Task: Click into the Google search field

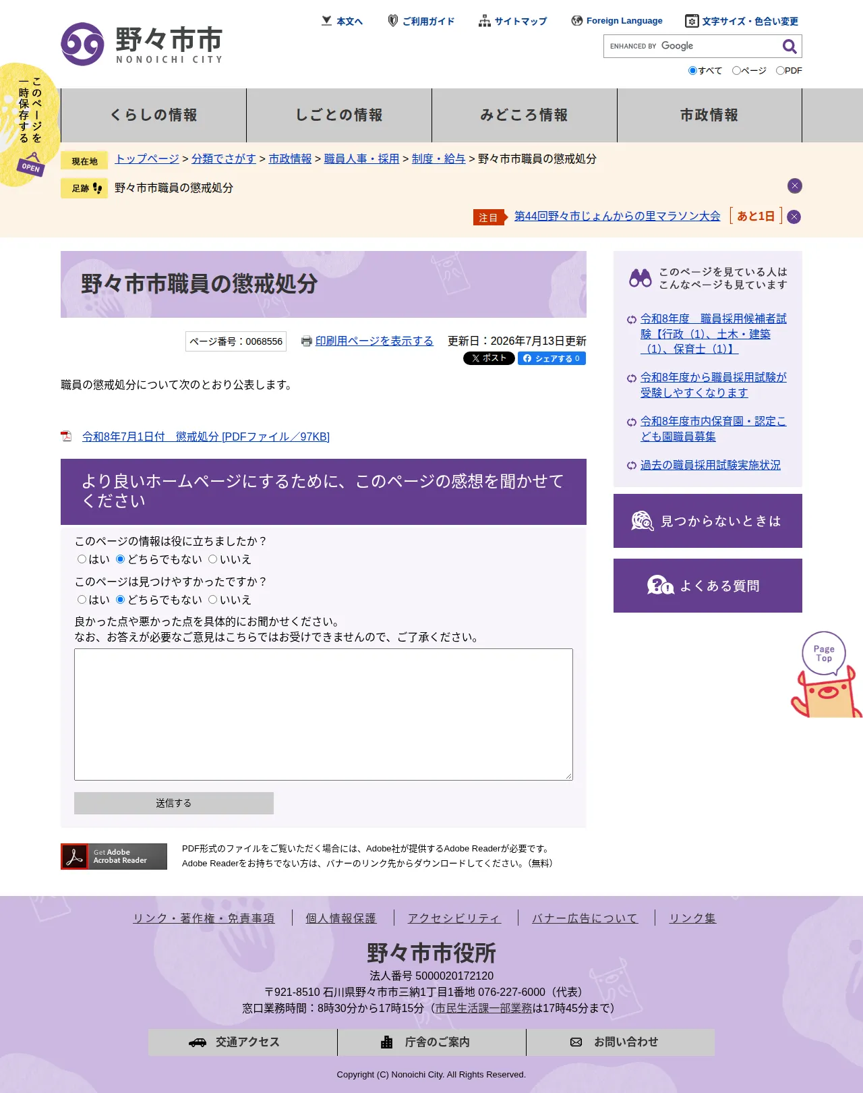Action: pos(691,46)
